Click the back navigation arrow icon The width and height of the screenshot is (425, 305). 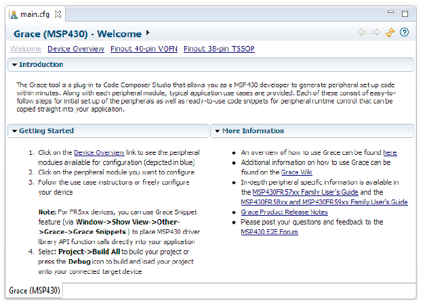tap(361, 32)
